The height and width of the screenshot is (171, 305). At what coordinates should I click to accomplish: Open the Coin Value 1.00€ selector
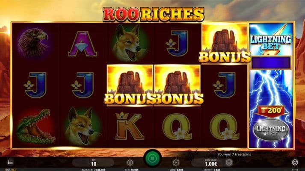click(211, 162)
